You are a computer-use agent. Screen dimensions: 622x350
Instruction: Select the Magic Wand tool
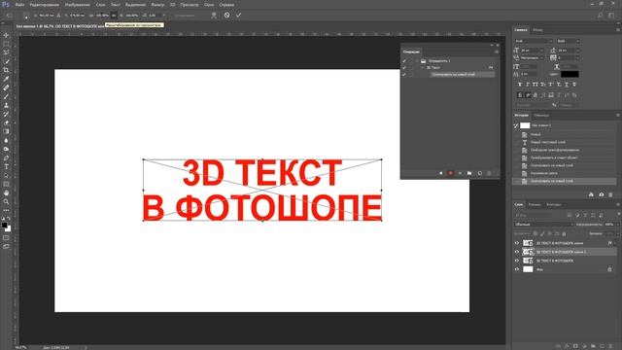coord(6,61)
